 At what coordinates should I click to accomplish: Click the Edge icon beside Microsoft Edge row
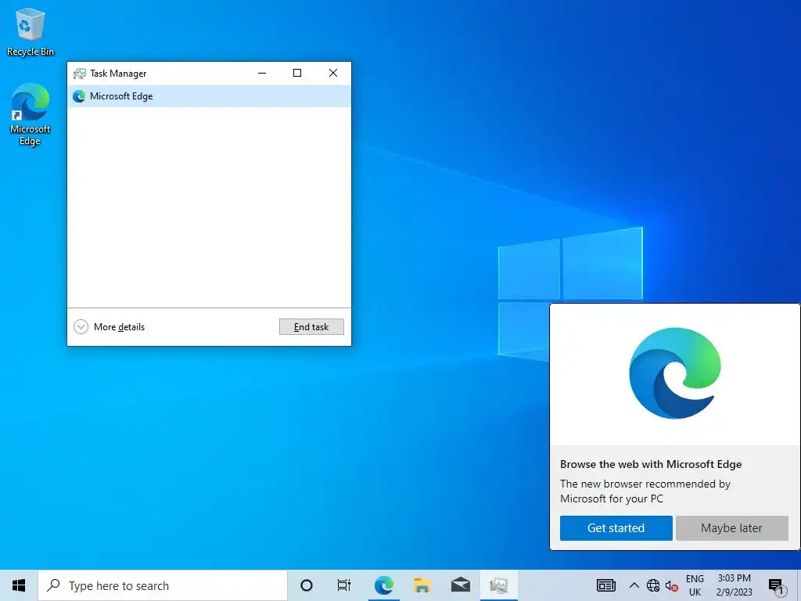point(79,96)
